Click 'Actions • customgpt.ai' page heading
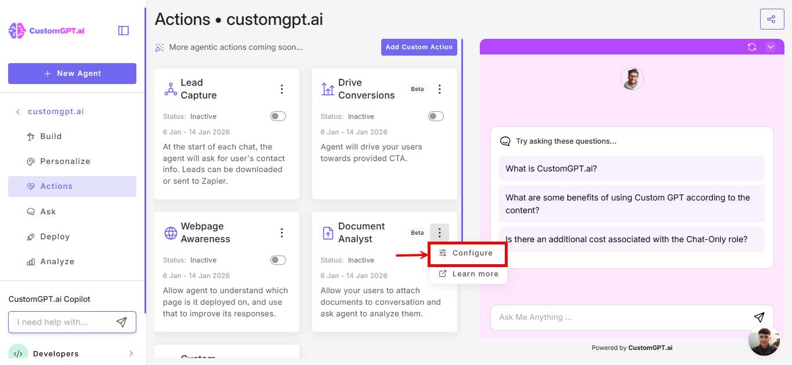The height and width of the screenshot is (365, 792). coord(239,20)
